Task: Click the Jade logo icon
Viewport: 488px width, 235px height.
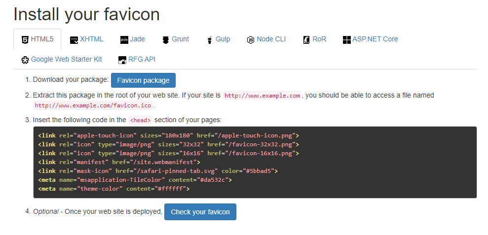Action: (x=124, y=39)
